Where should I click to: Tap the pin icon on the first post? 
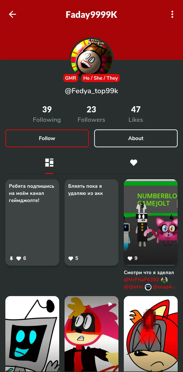pos(11,258)
